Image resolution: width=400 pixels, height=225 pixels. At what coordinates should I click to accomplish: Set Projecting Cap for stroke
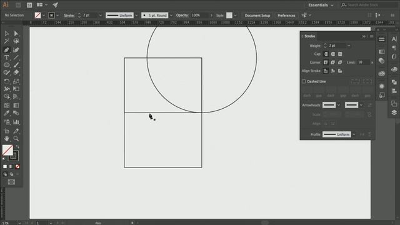point(340,54)
